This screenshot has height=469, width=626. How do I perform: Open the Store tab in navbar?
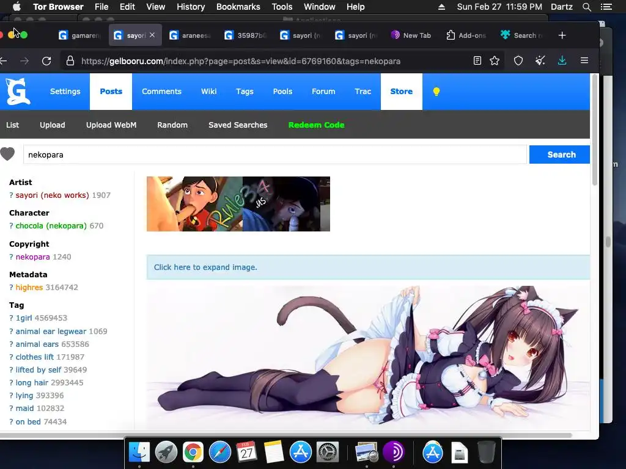[x=401, y=92]
